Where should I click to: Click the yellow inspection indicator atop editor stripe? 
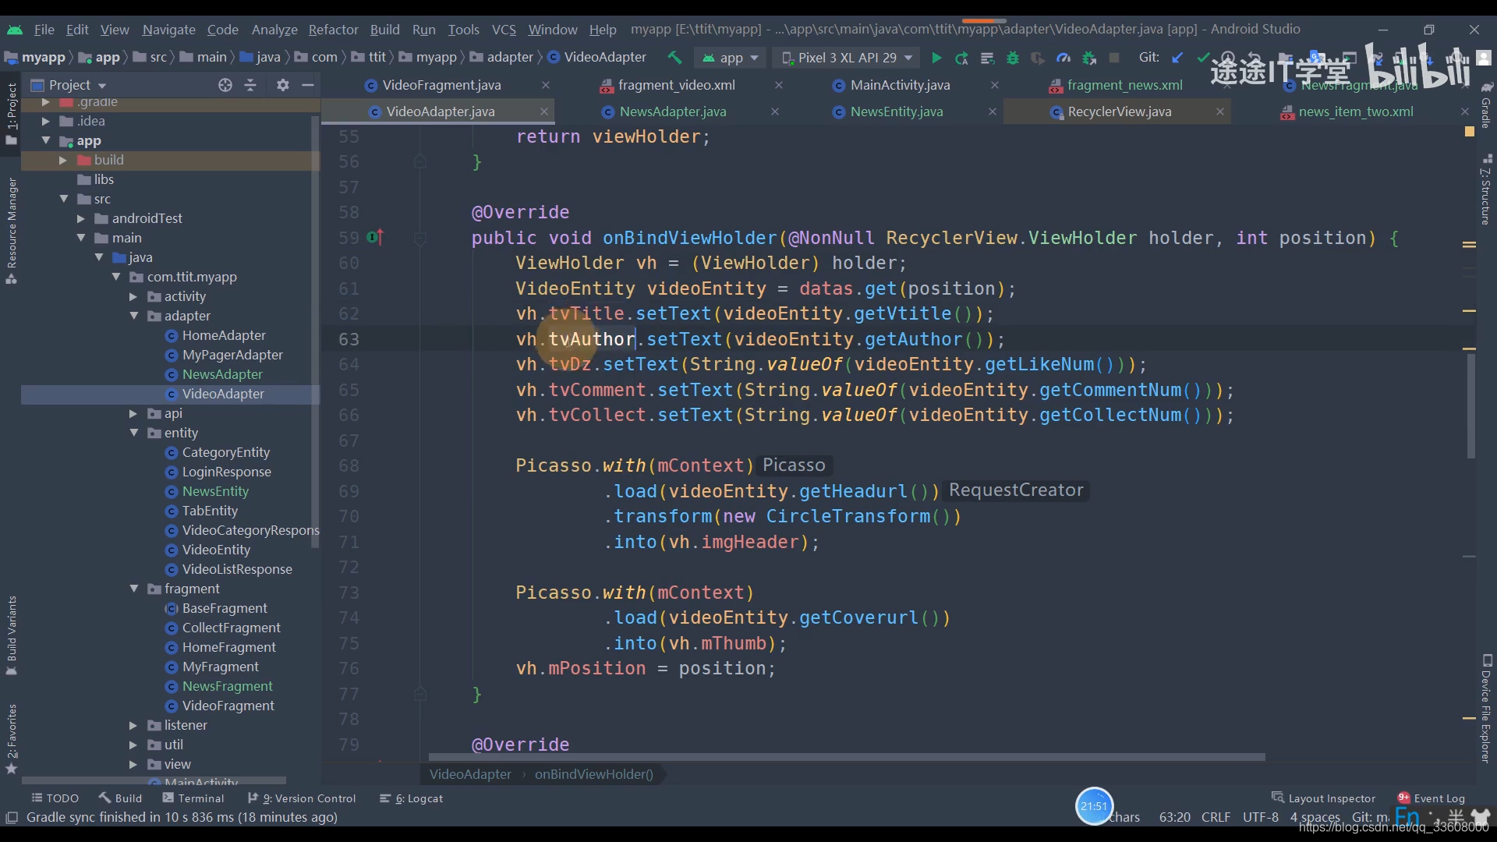point(1469,131)
